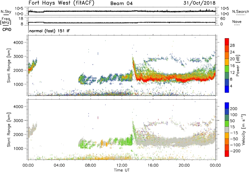
Task: Click the '4000' tick on power panel
Action: [x=18, y=43]
